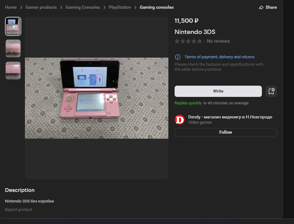Open Gaming Consoles breadcrumb link

click(83, 7)
